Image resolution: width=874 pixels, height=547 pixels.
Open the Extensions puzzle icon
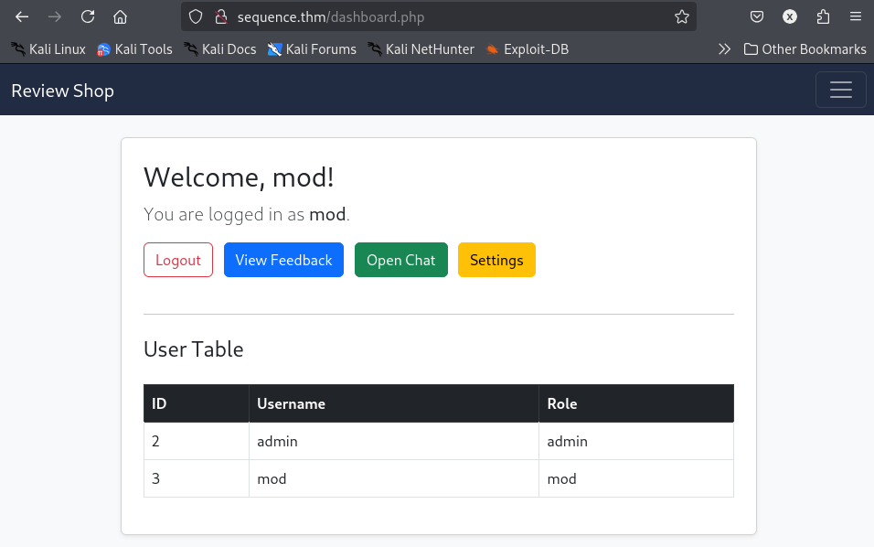[x=823, y=16]
